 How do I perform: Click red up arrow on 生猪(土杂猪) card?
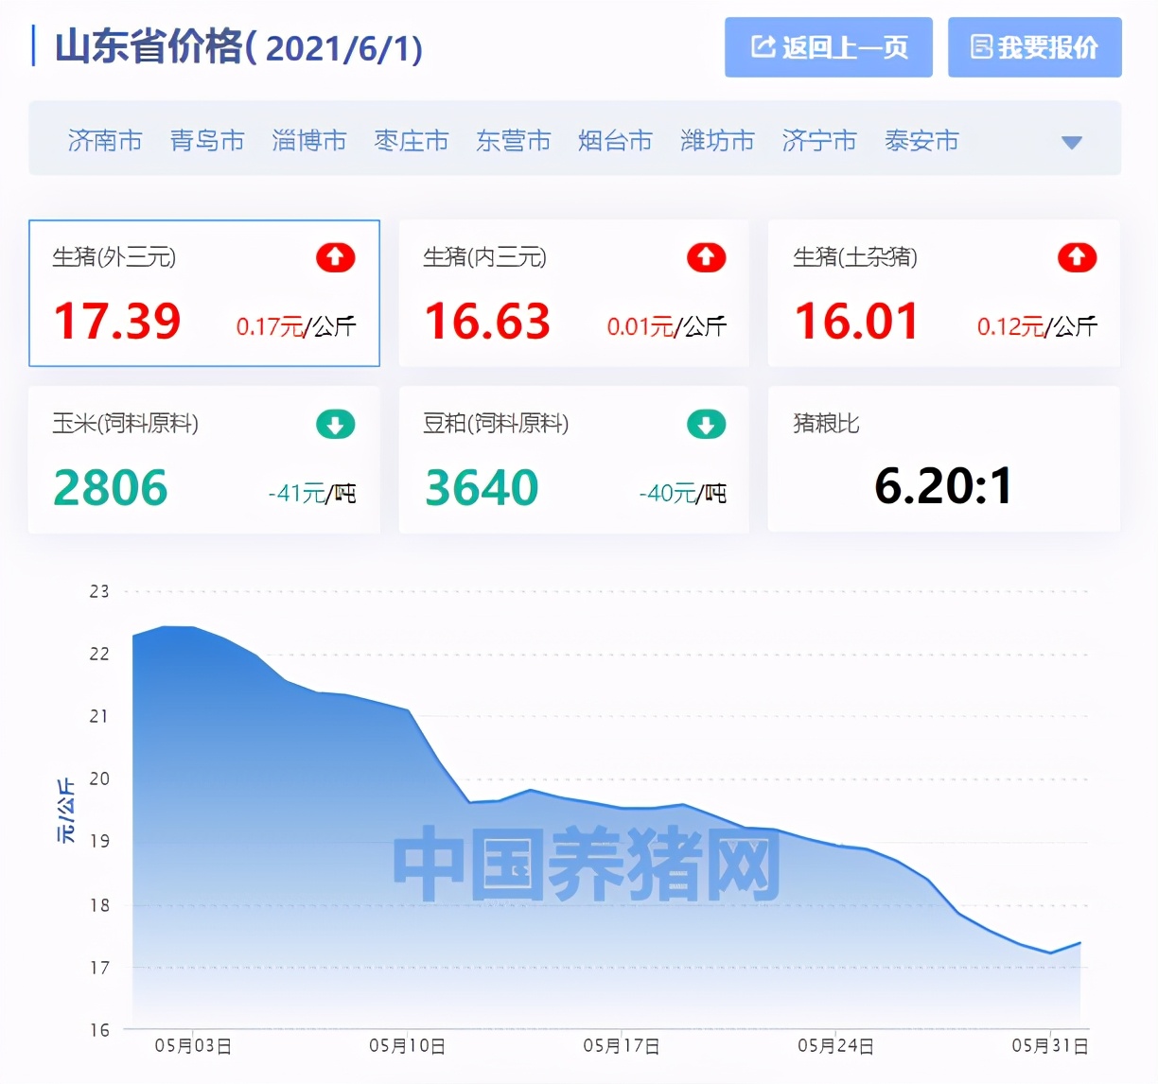(x=1077, y=257)
